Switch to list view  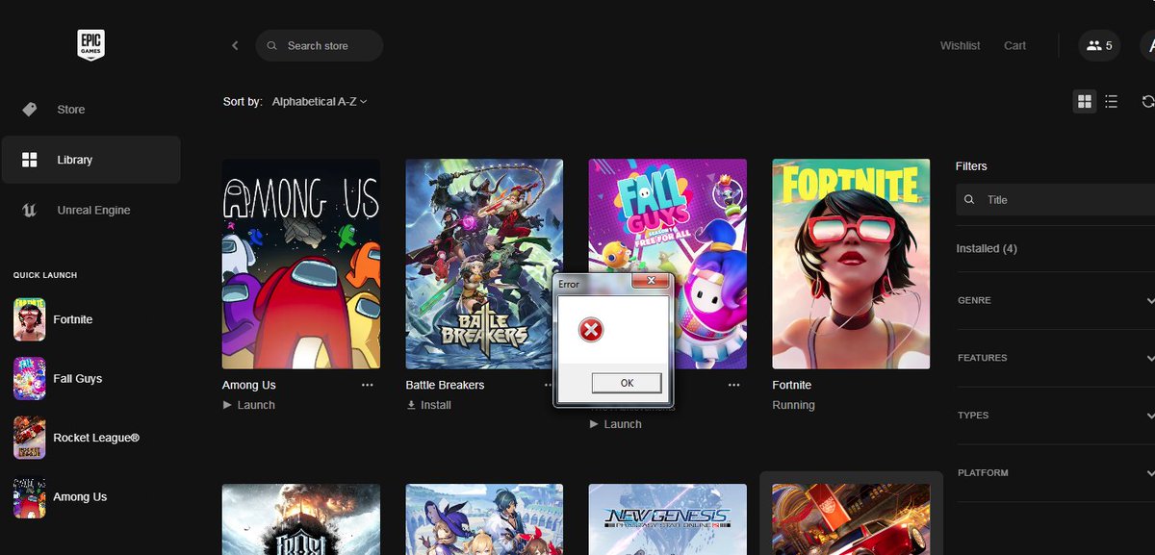point(1112,101)
